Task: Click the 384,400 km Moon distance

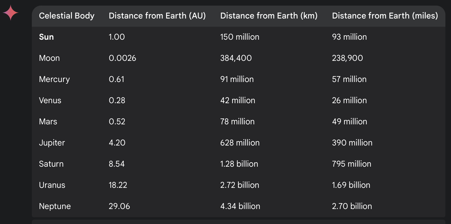Action: click(236, 58)
